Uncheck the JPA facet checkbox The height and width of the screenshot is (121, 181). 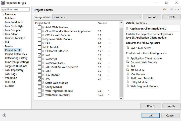(40, 79)
